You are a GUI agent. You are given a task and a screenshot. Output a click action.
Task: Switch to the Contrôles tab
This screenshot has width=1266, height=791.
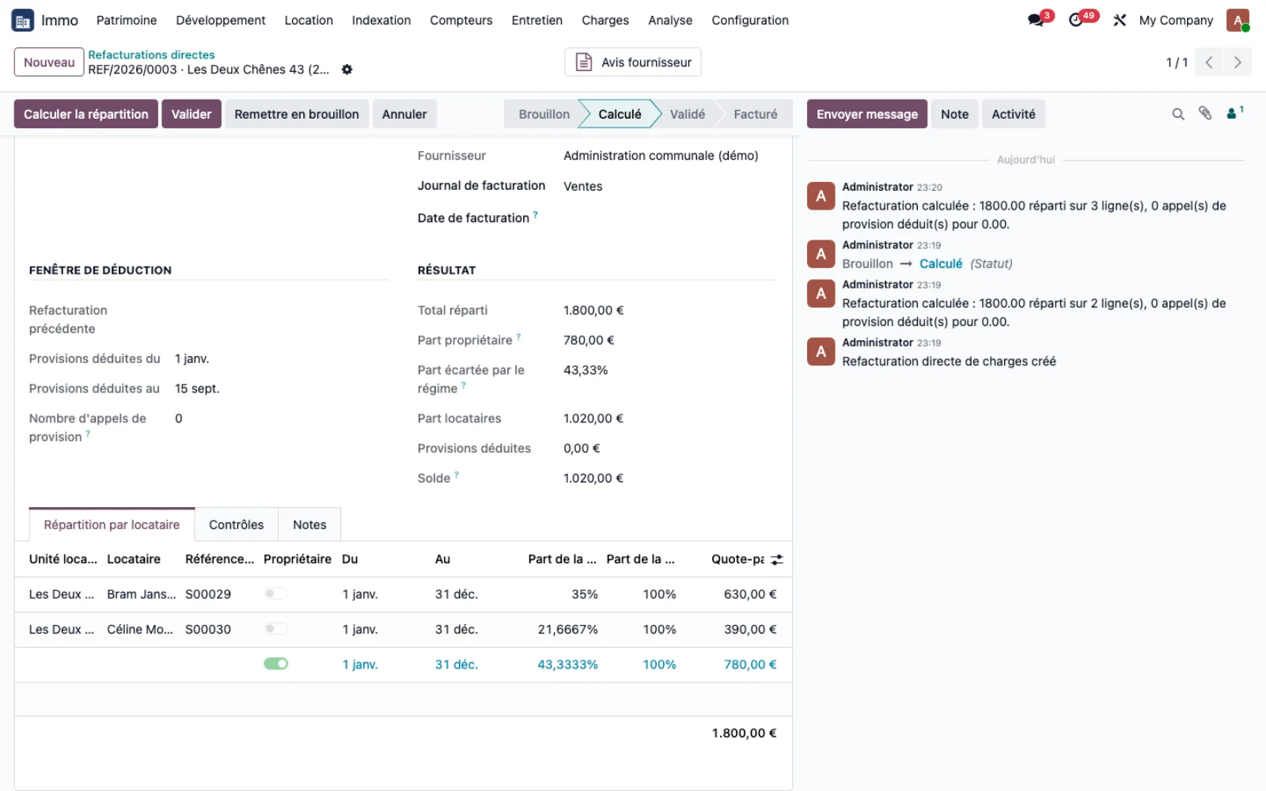[x=237, y=524]
